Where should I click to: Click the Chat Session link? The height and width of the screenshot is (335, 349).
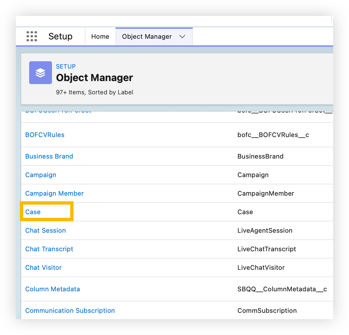click(45, 230)
